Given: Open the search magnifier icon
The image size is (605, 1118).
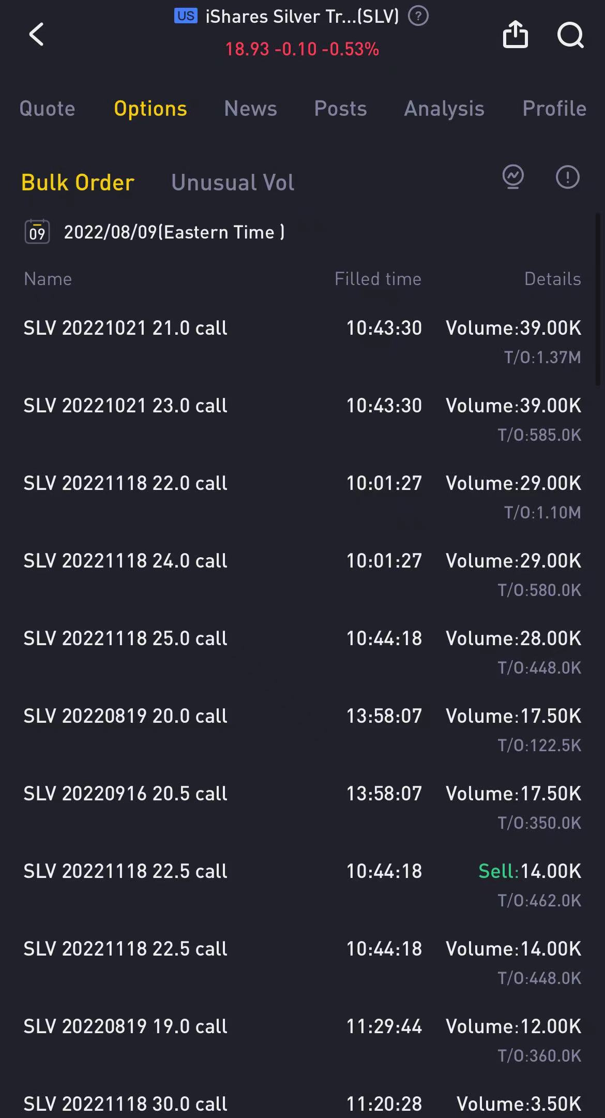Looking at the screenshot, I should click(x=570, y=35).
